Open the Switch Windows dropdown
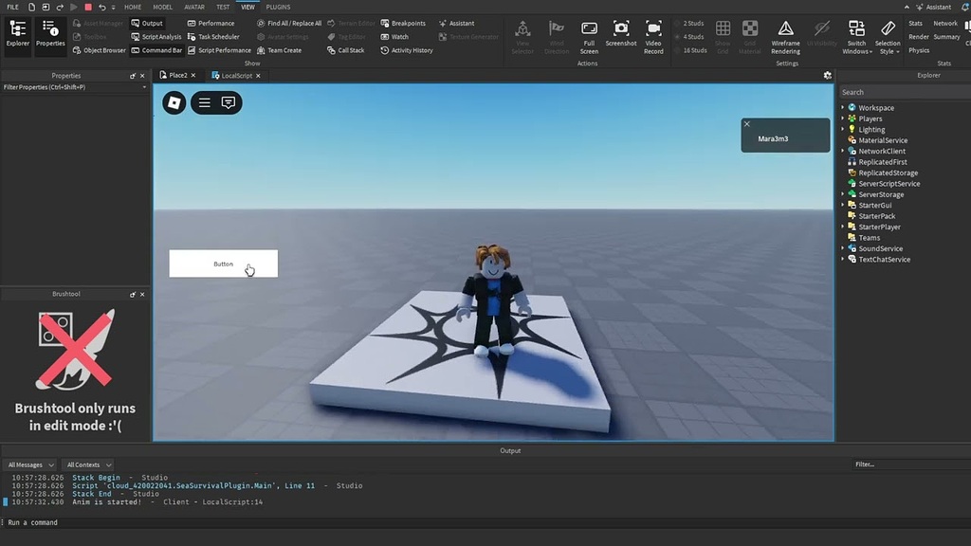 [856, 36]
